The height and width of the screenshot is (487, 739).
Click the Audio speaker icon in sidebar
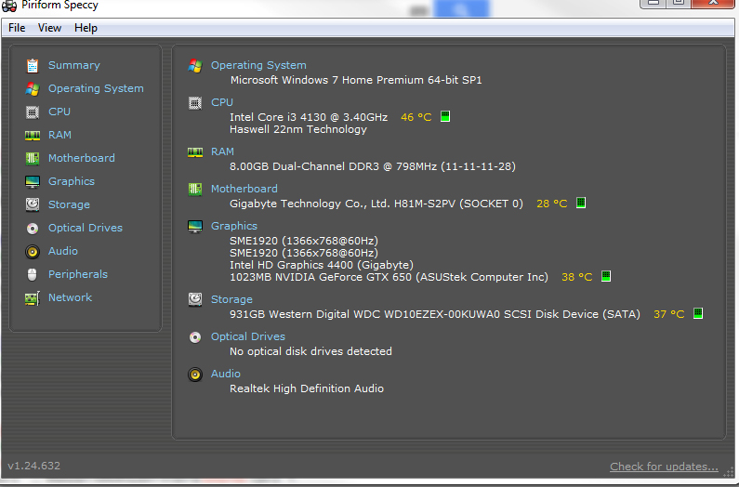(32, 251)
